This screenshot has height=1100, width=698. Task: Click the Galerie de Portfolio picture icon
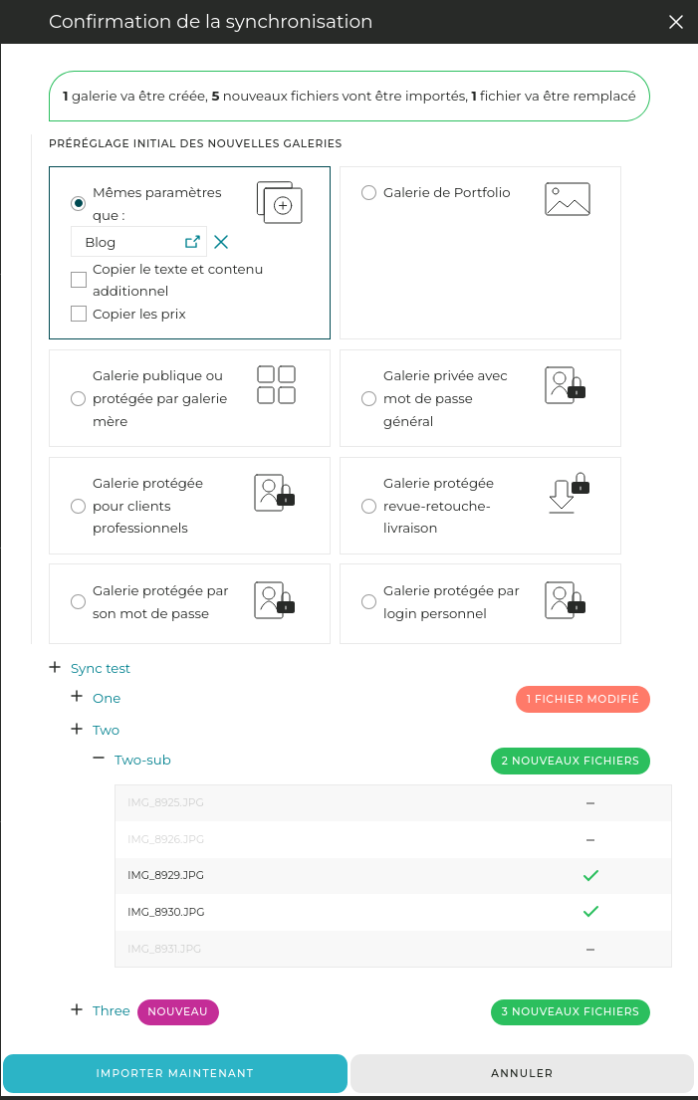[x=568, y=199]
